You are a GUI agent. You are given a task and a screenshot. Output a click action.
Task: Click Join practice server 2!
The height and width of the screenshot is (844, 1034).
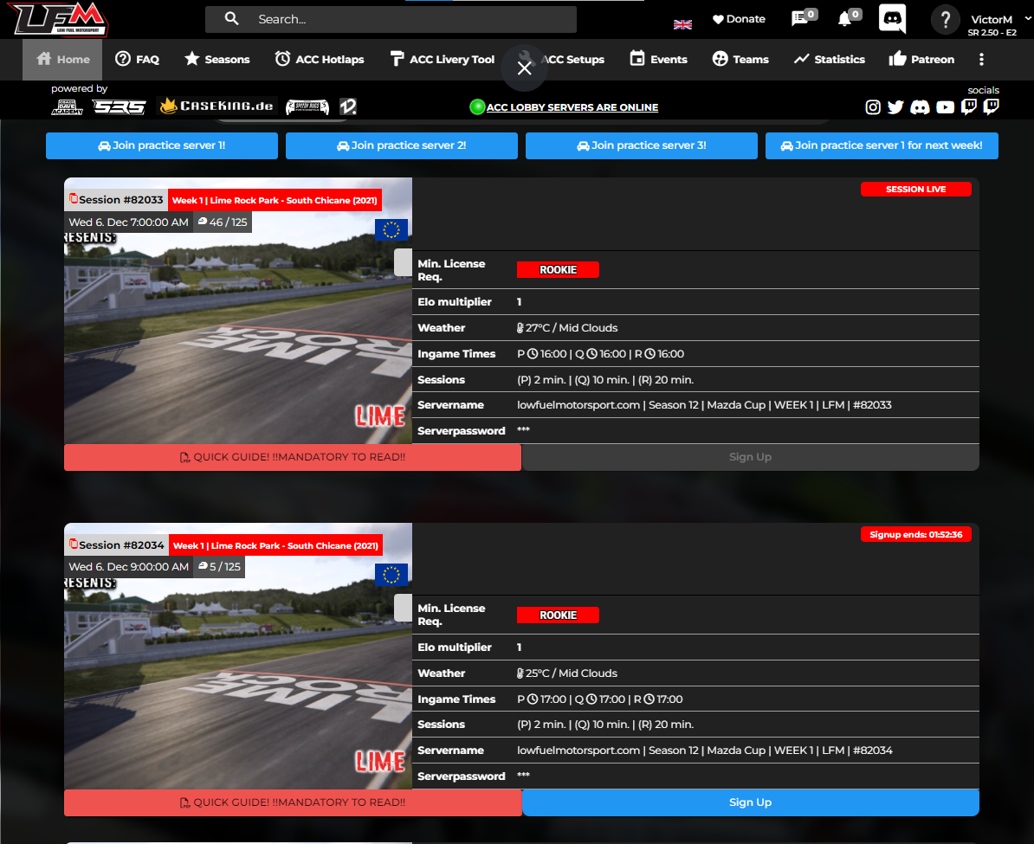pos(402,145)
